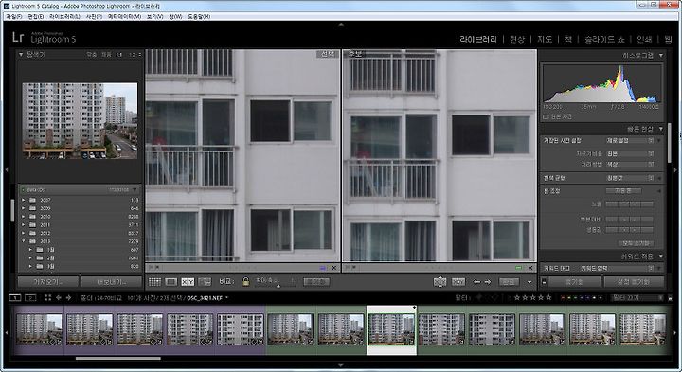This screenshot has width=682, height=372.
Task: Close the left Select pane with X
Action: [334, 268]
